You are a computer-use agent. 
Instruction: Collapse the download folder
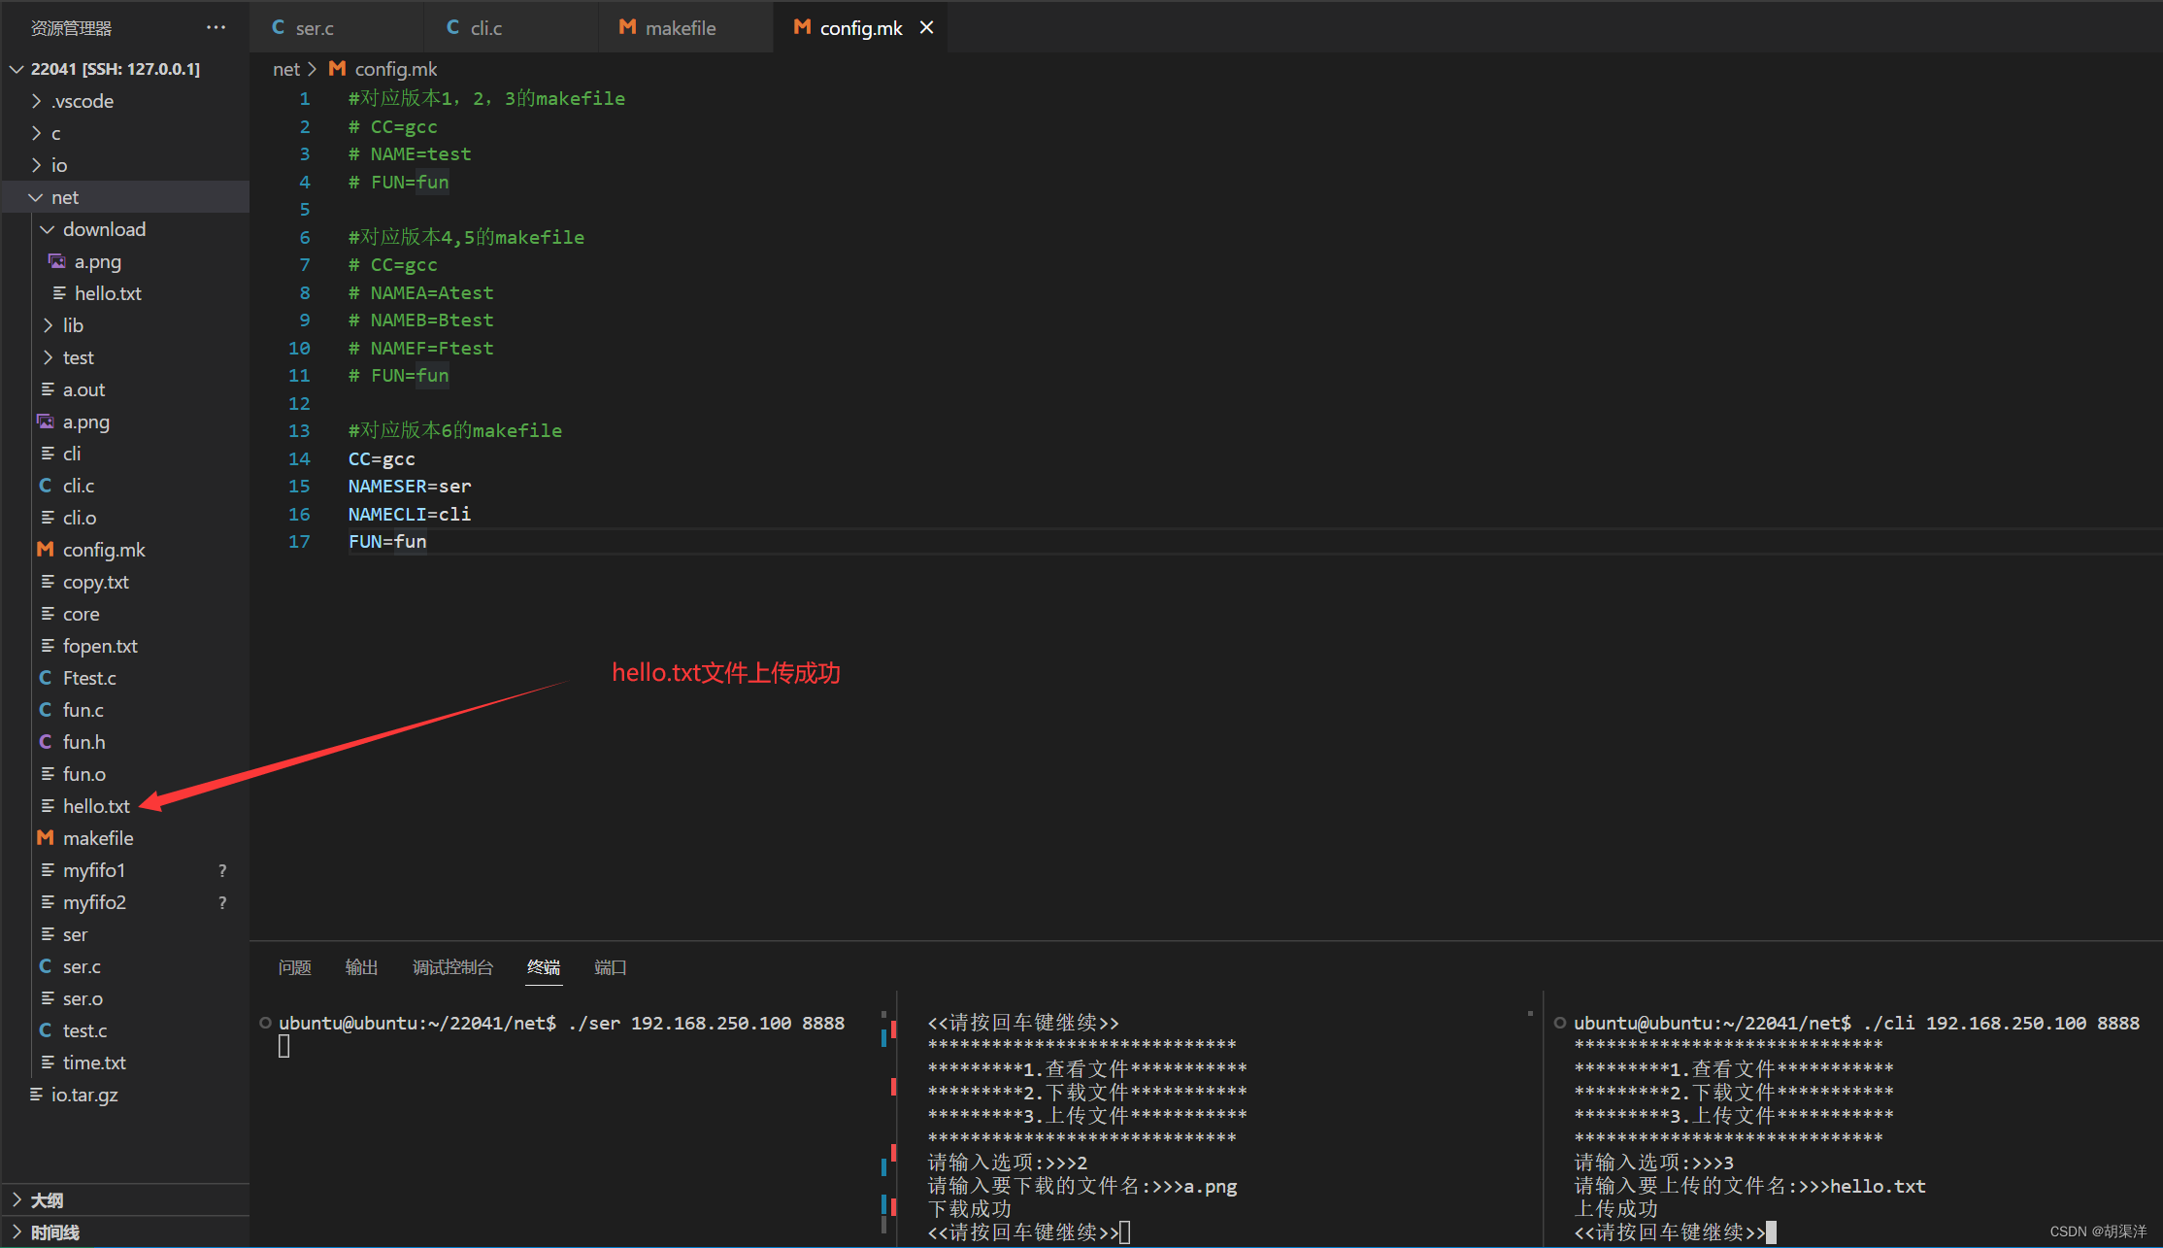[x=48, y=229]
